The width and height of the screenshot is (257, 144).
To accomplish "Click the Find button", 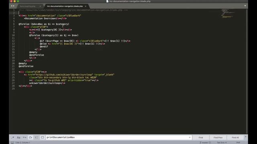I will click(201, 138).
